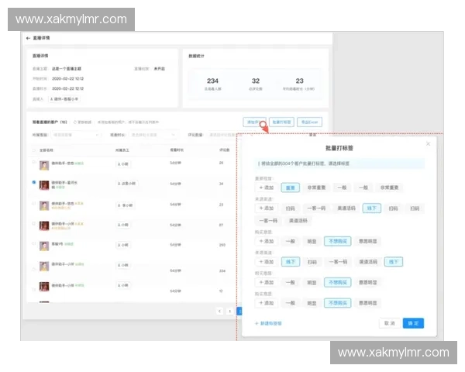The height and width of the screenshot is (372, 465).
Task: Toggle the select-all checkbox in table header
Action: (x=34, y=150)
